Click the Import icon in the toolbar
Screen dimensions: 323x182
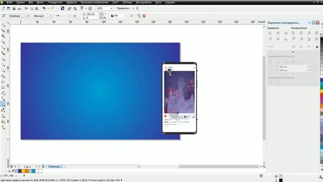tap(70, 9)
